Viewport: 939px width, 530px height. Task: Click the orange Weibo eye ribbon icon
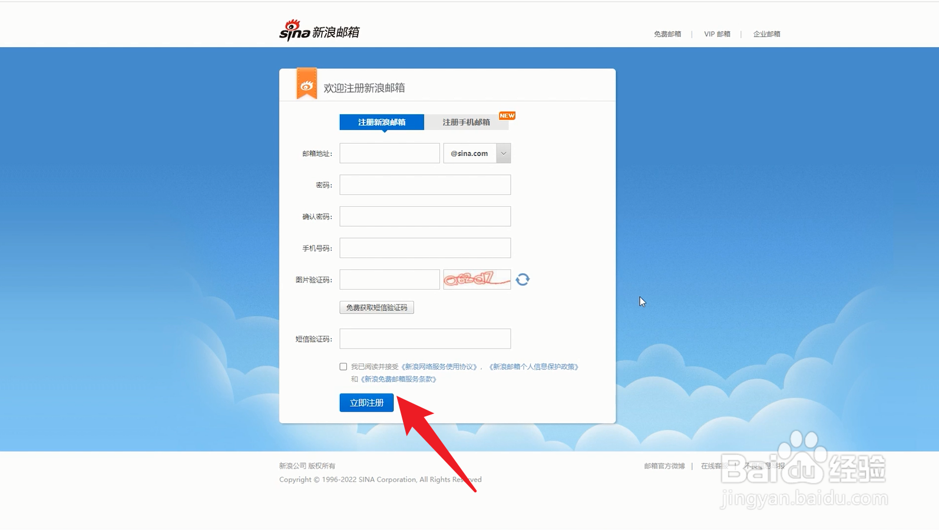pos(306,84)
